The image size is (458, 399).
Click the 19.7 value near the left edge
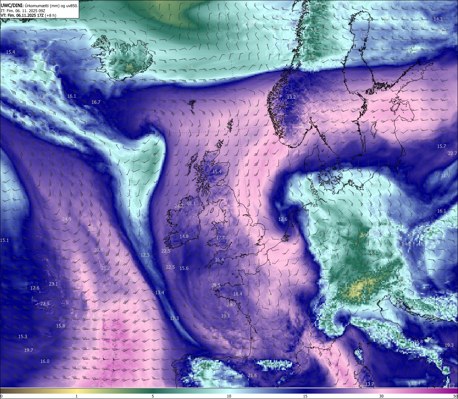(29, 350)
